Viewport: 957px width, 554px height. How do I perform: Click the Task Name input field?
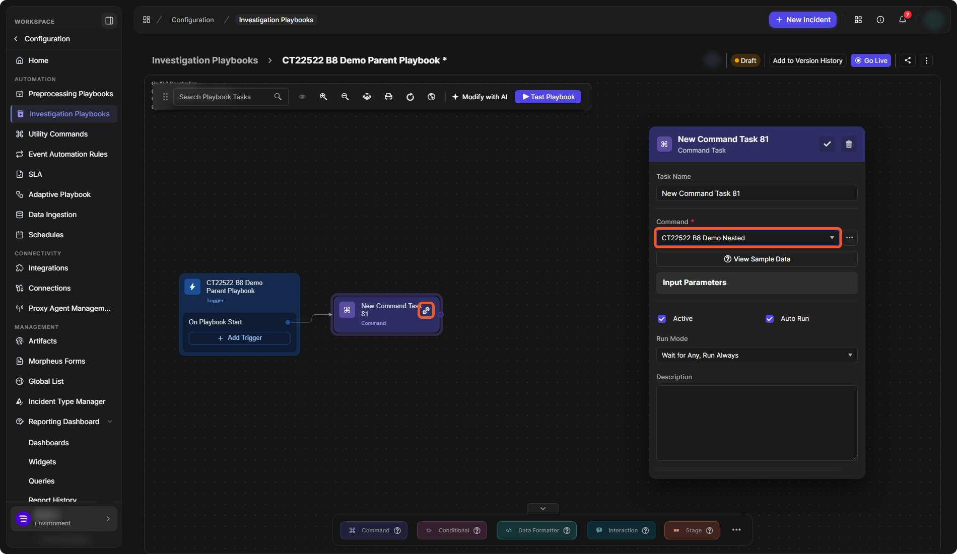pos(757,193)
